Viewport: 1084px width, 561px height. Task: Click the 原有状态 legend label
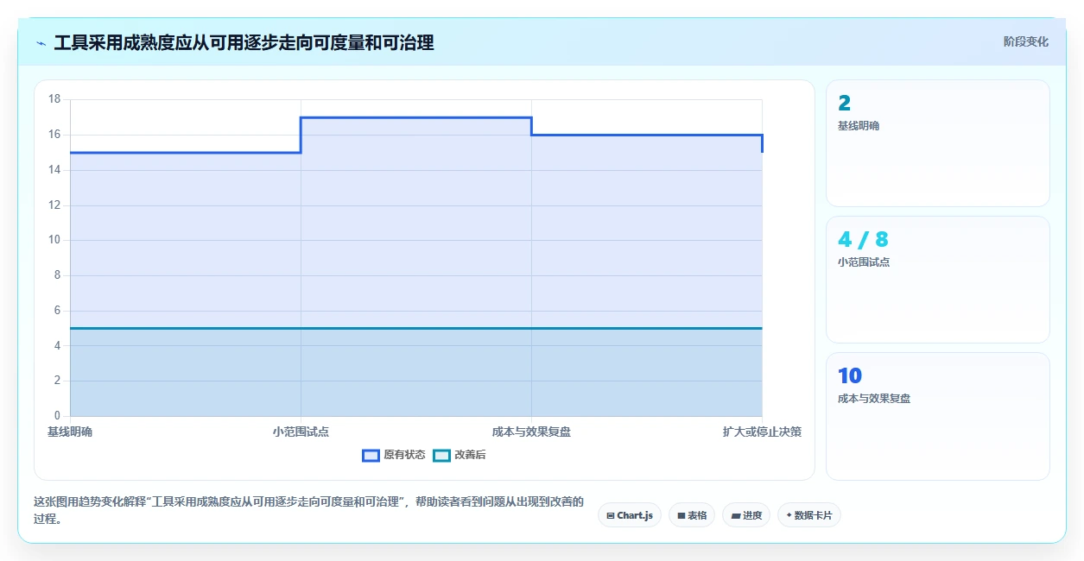pos(404,456)
